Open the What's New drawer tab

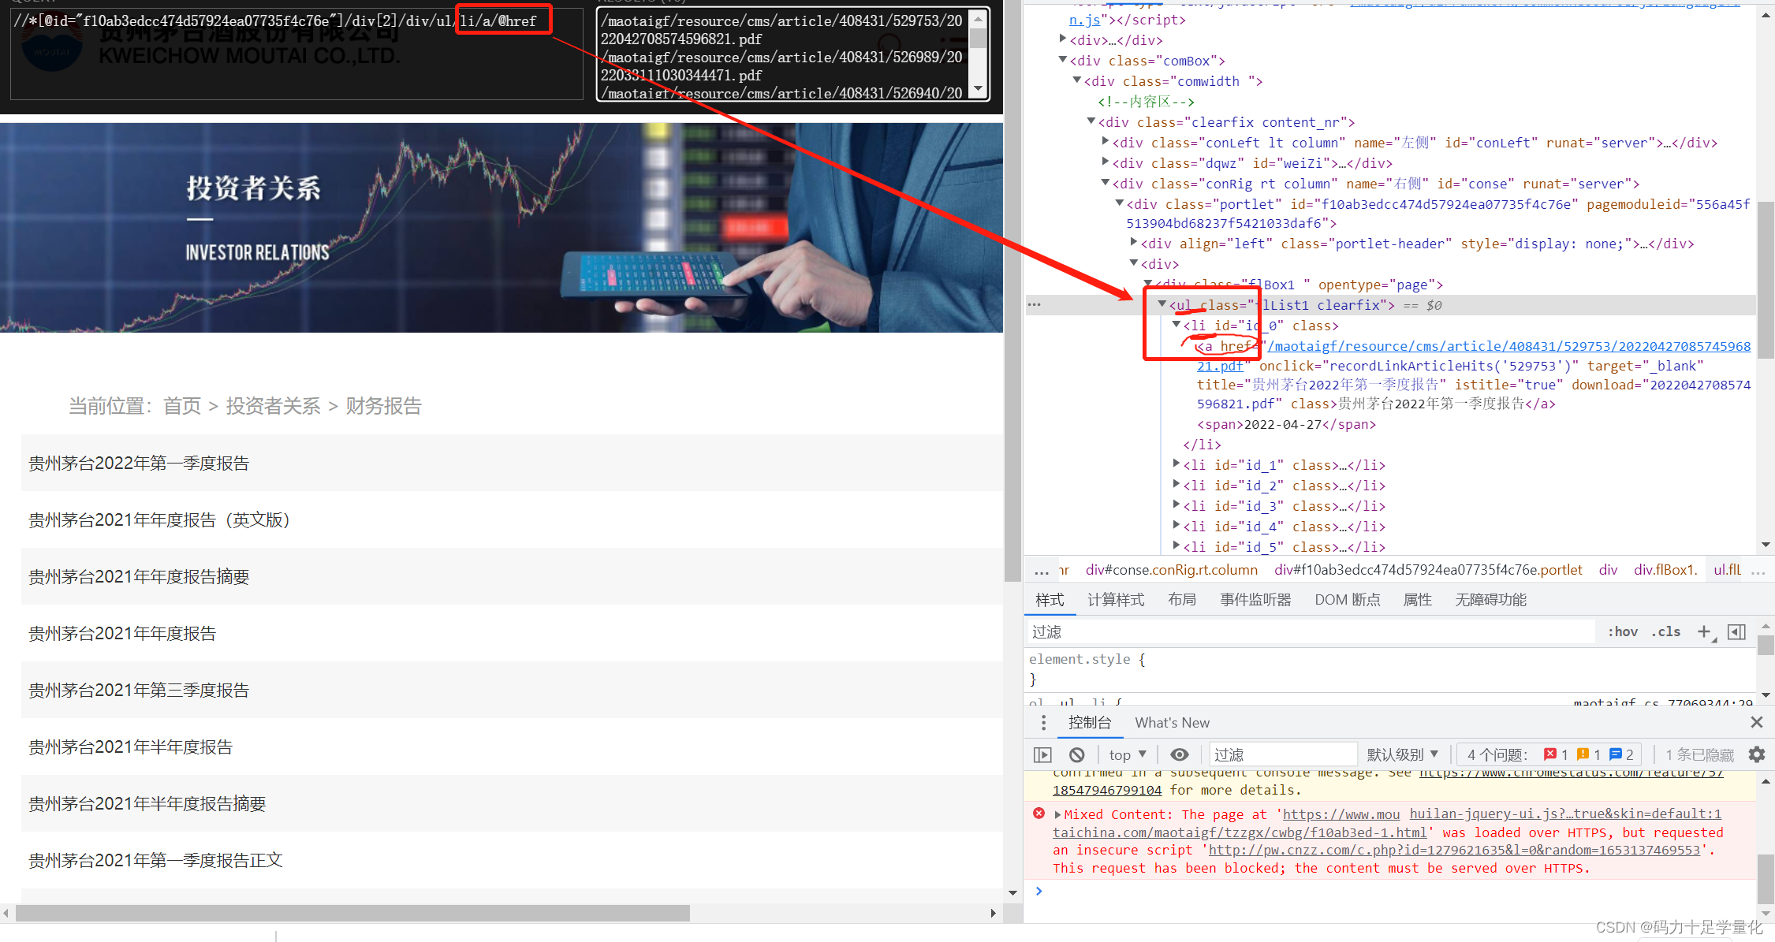(x=1171, y=722)
